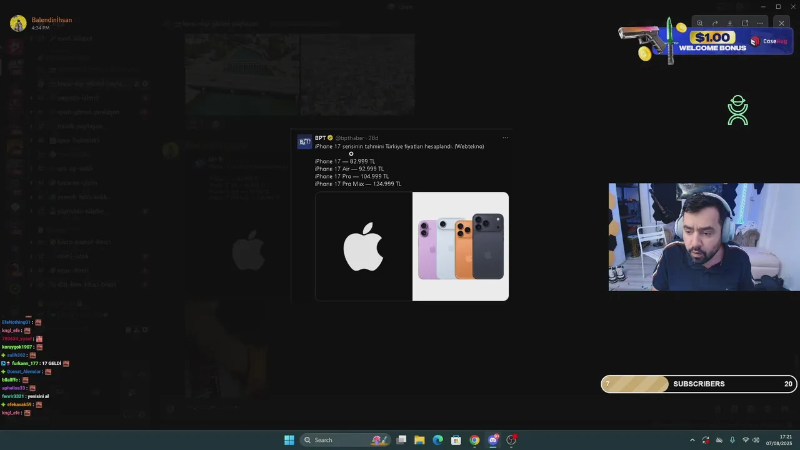800x450 pixels.
Task: Click the sync tray icon with red badge
Action: point(706,440)
